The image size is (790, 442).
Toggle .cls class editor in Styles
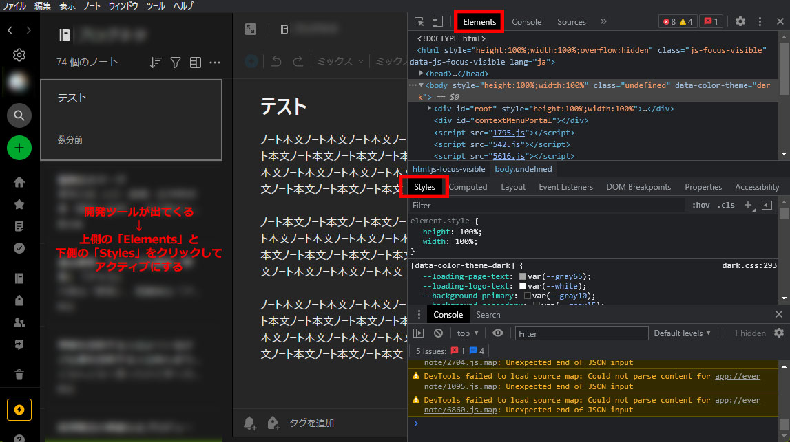(726, 205)
